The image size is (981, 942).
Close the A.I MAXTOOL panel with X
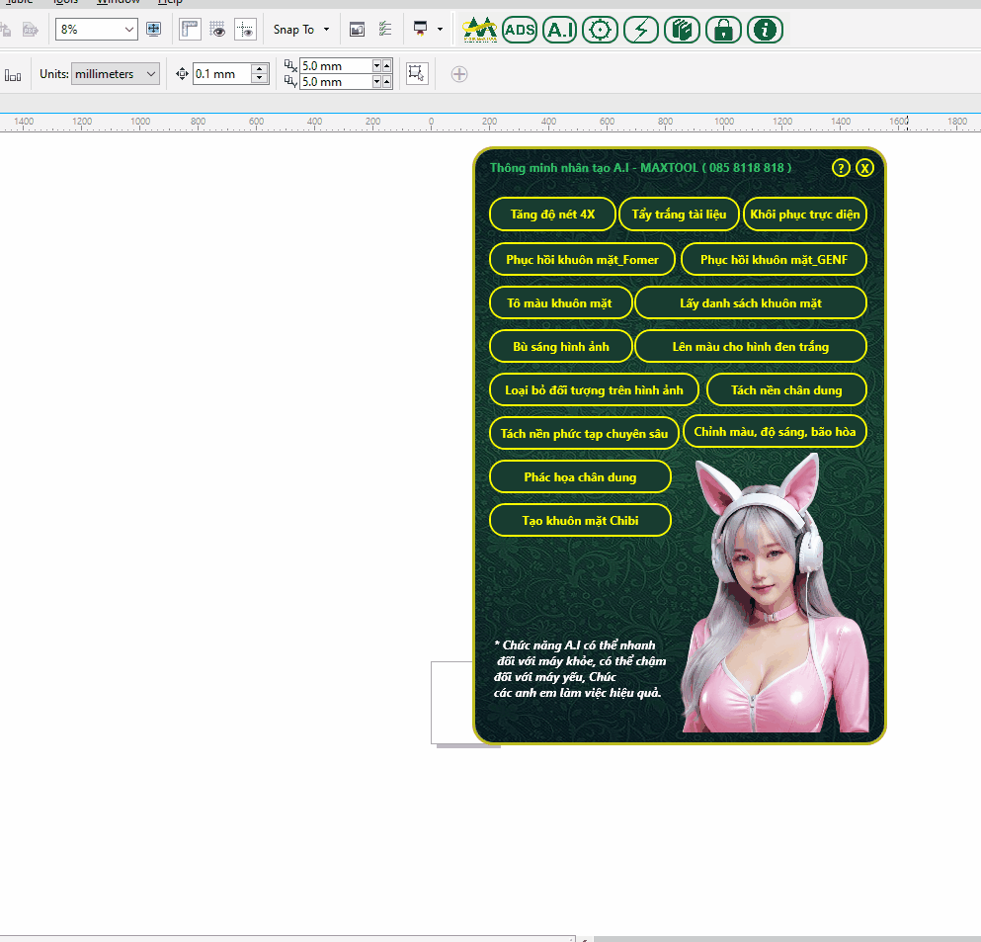click(x=864, y=168)
